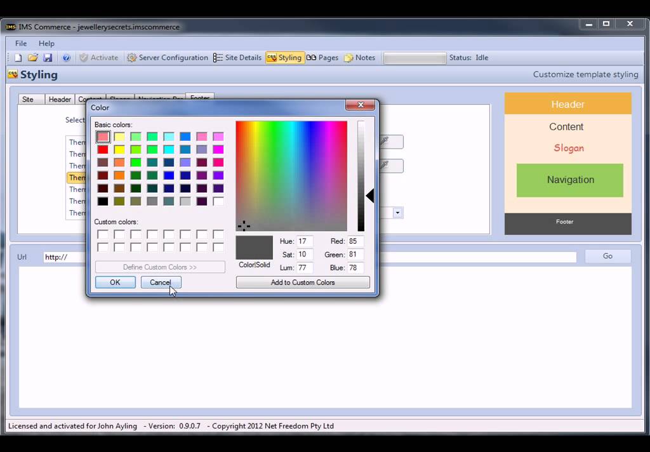Close the Color dialog with X
The height and width of the screenshot is (452, 650).
coord(361,105)
